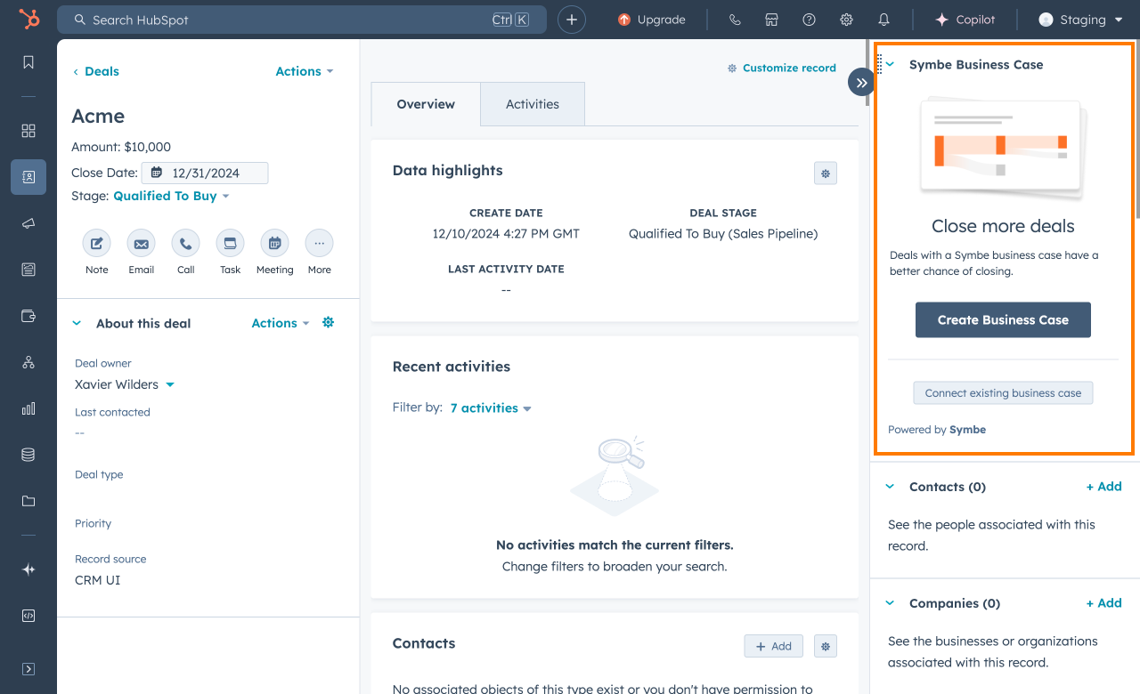Collapse the Contacts (0) sidebar card
The width and height of the screenshot is (1140, 694).
pyautogui.click(x=890, y=487)
